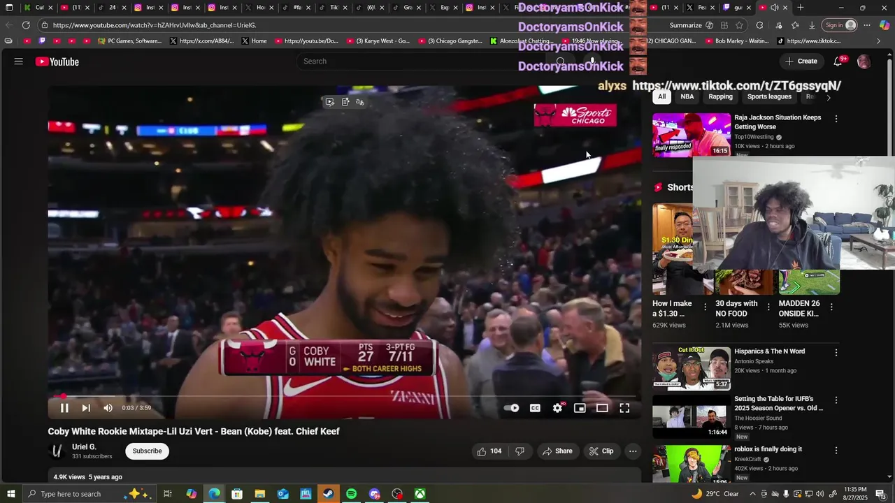Switch to miniplayer mode
The height and width of the screenshot is (503, 895).
point(580,408)
